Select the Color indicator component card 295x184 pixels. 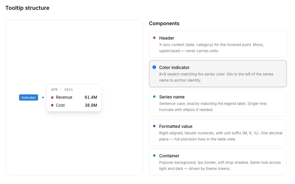coord(218,74)
